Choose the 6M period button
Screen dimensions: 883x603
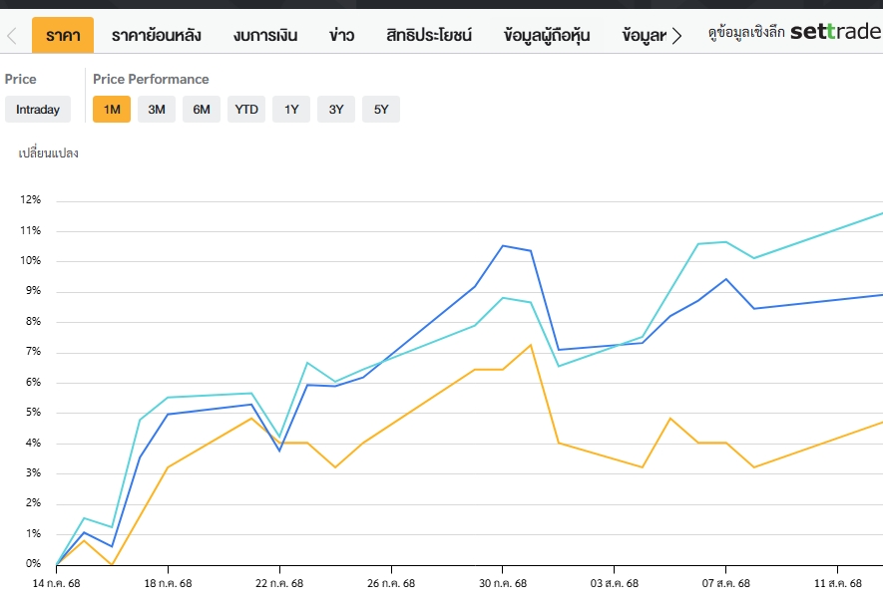(202, 110)
